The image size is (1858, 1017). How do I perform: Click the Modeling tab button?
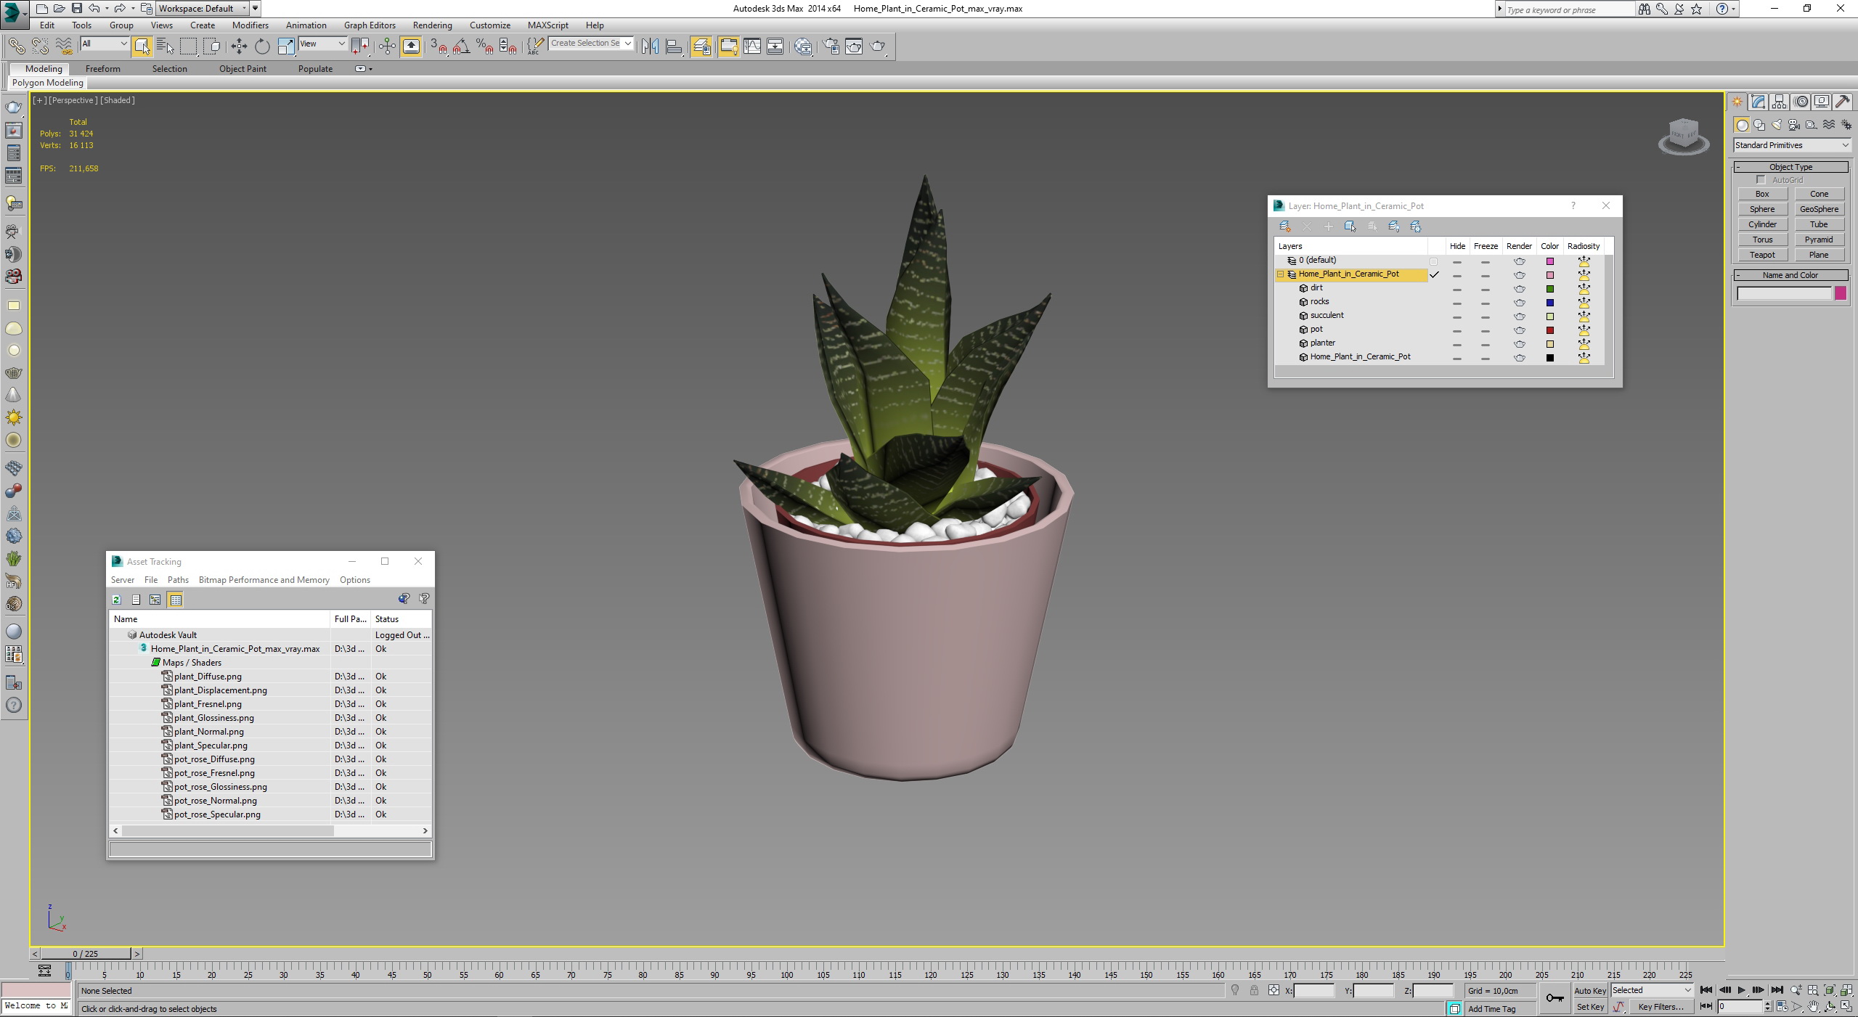pos(44,68)
